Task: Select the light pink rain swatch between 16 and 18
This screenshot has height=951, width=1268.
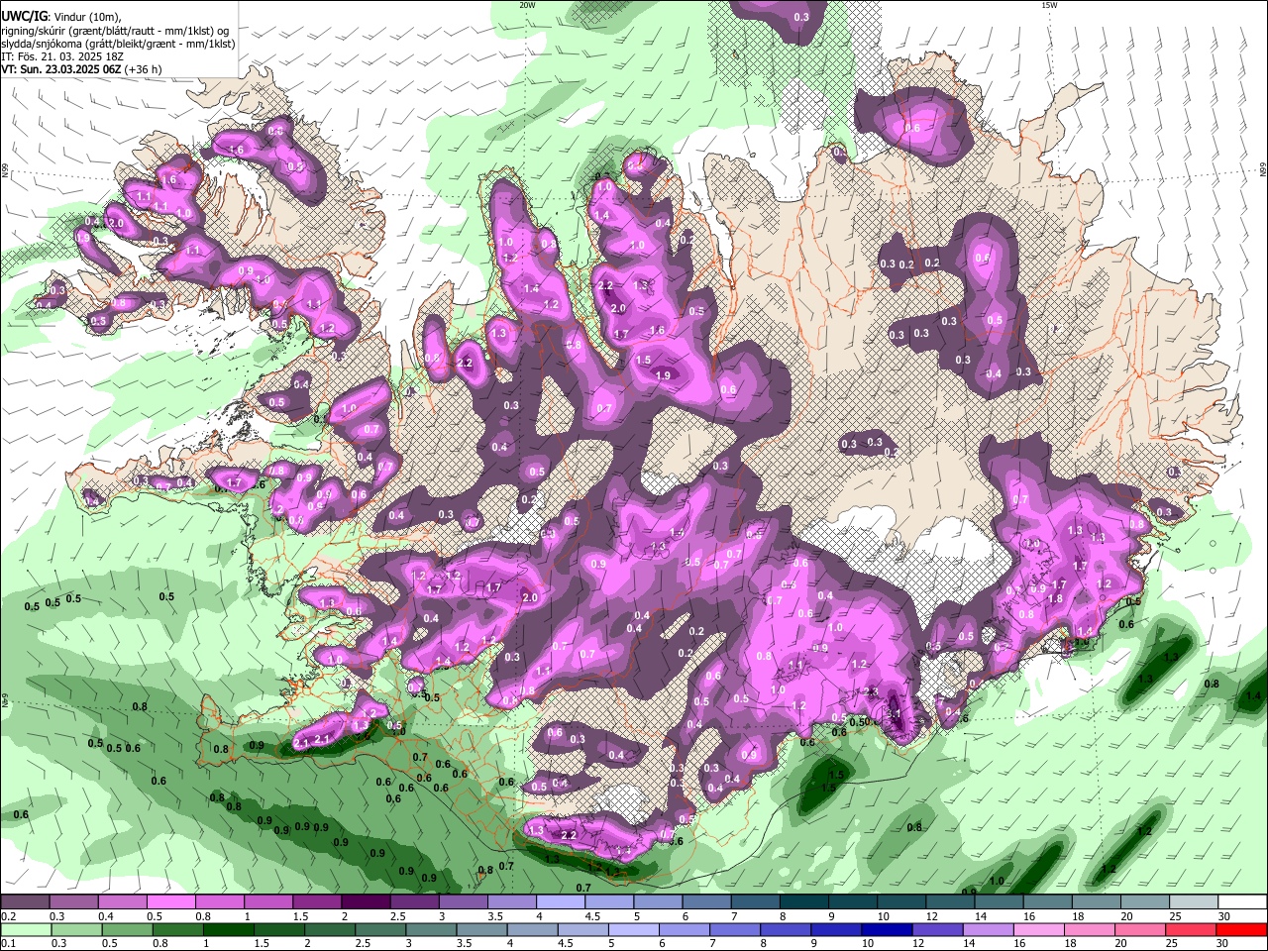Action: (x=1039, y=929)
